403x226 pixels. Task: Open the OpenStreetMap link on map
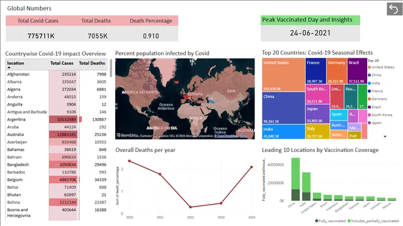pos(225,136)
